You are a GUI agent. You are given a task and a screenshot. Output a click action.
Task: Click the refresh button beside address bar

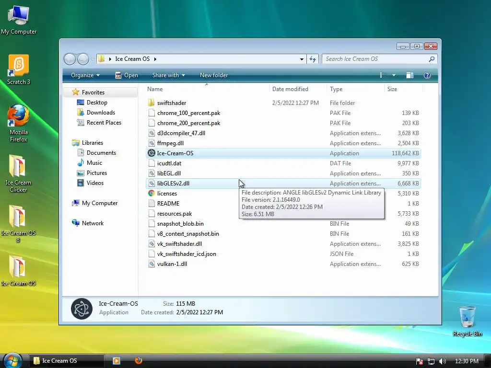(x=313, y=59)
